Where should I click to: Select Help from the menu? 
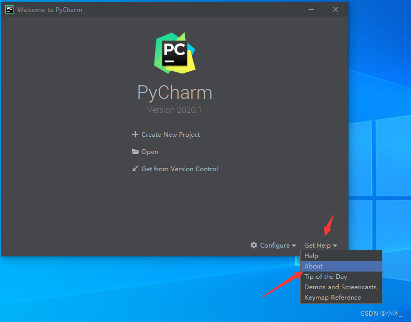coord(341,256)
